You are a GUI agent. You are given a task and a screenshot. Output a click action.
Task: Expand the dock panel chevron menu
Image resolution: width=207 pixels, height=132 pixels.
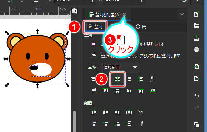(182, 14)
